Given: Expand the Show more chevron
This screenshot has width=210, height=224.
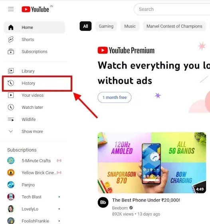Looking at the screenshot, I should click(11, 131).
